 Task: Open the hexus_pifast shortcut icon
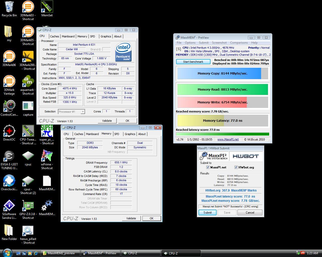click(28, 234)
